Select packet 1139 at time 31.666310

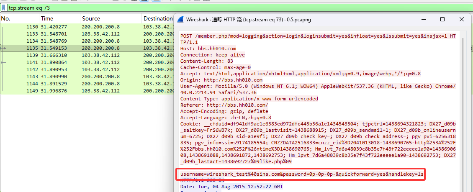pyautogui.click(x=84, y=55)
